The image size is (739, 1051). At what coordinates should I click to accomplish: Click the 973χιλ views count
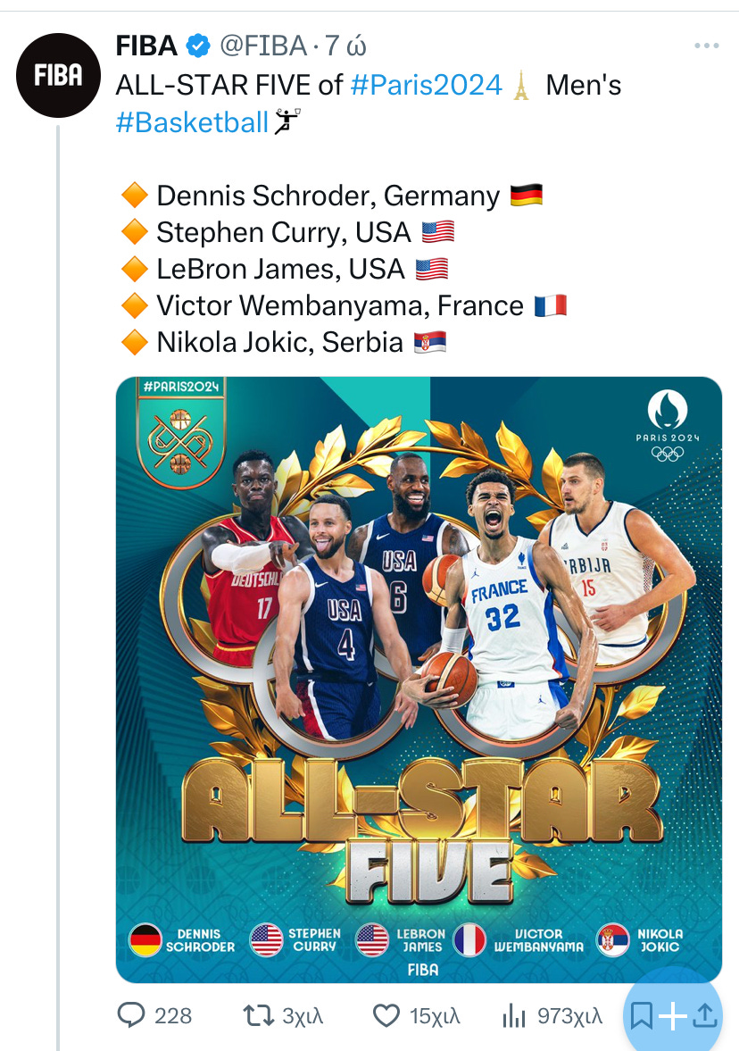point(570,1016)
